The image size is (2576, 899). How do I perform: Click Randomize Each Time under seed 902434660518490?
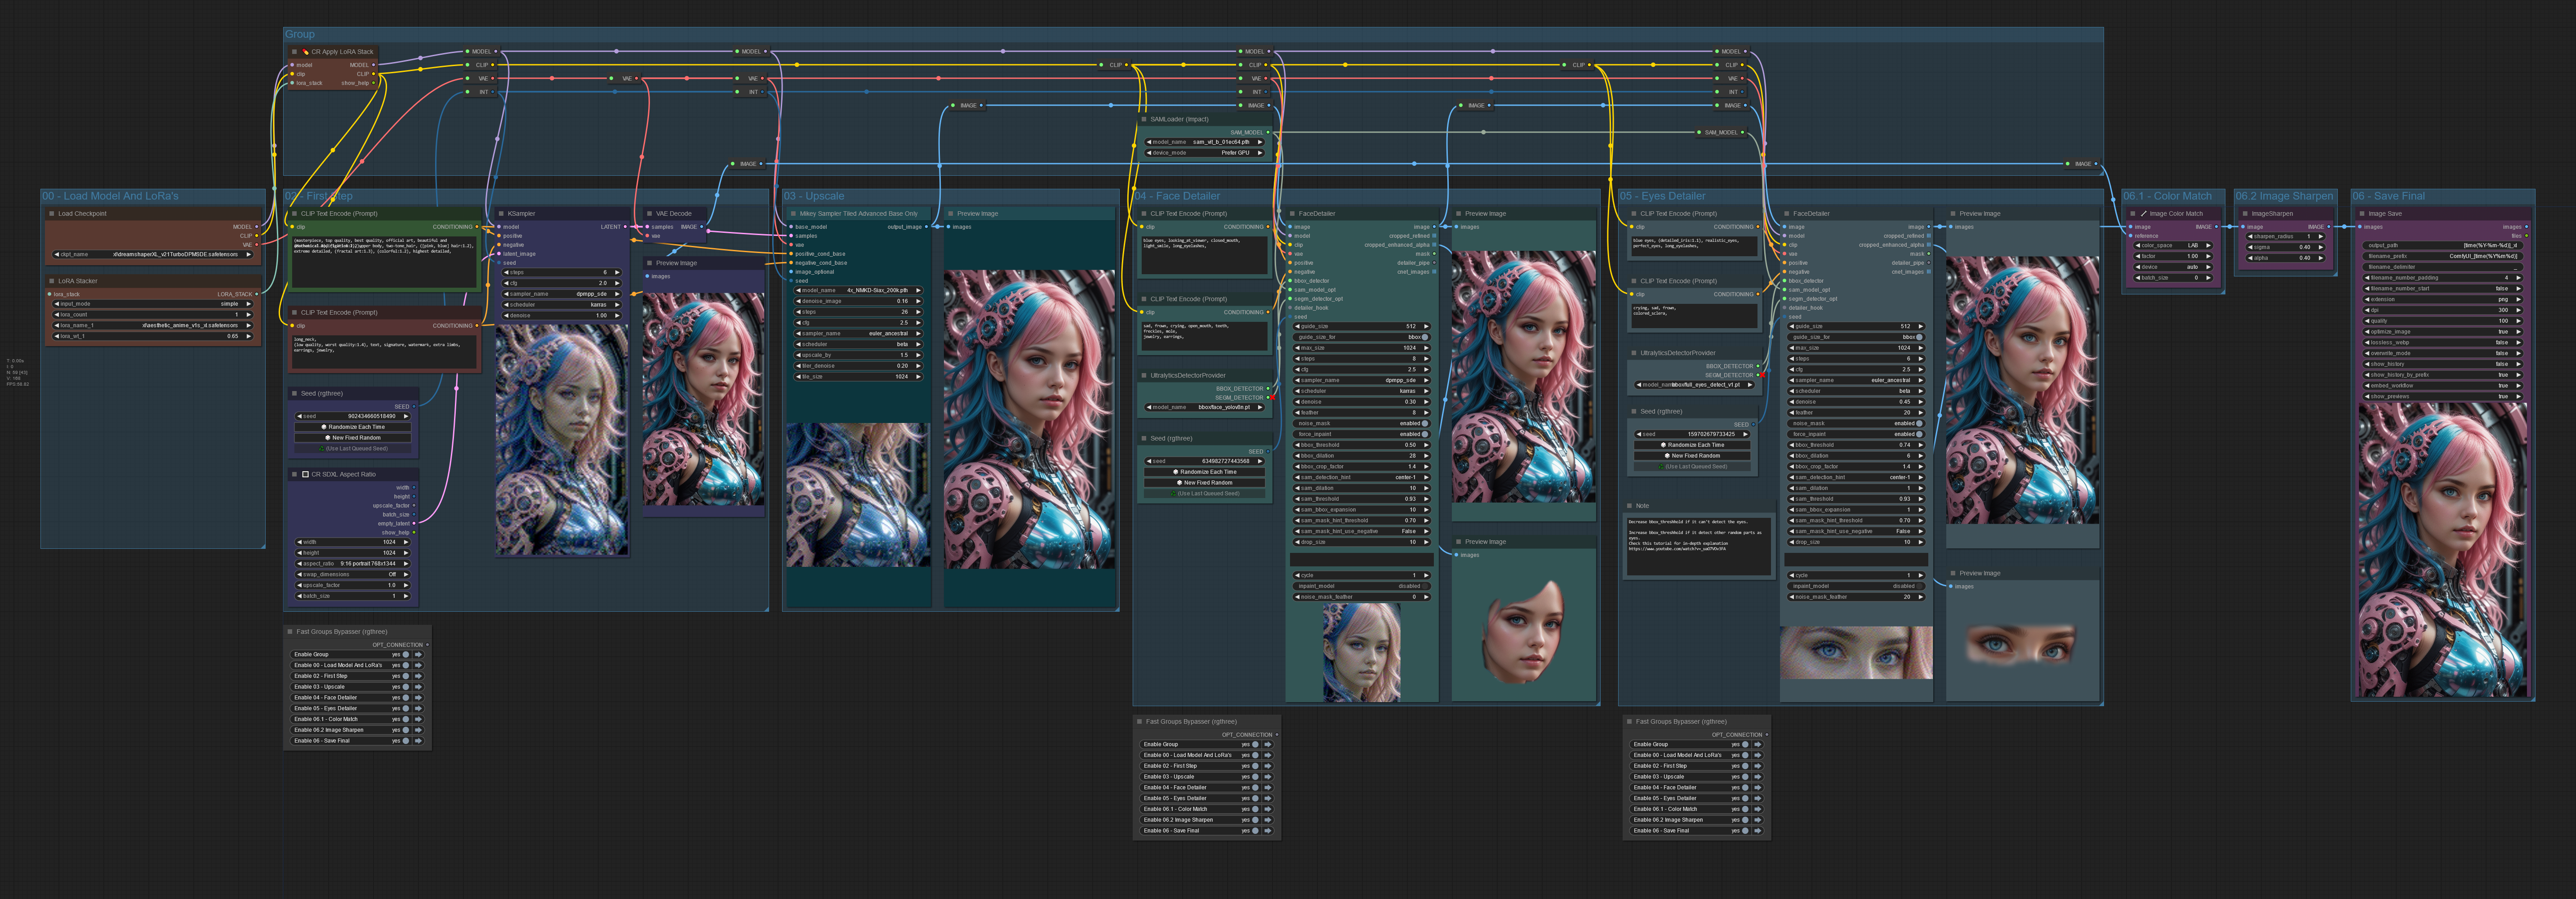coord(352,427)
